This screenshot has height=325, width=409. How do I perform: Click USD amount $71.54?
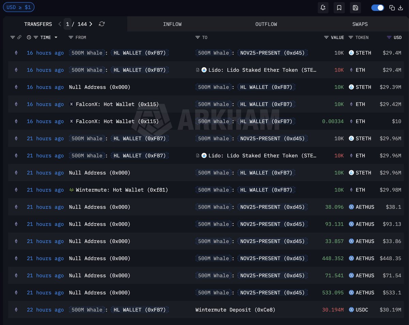click(x=392, y=275)
